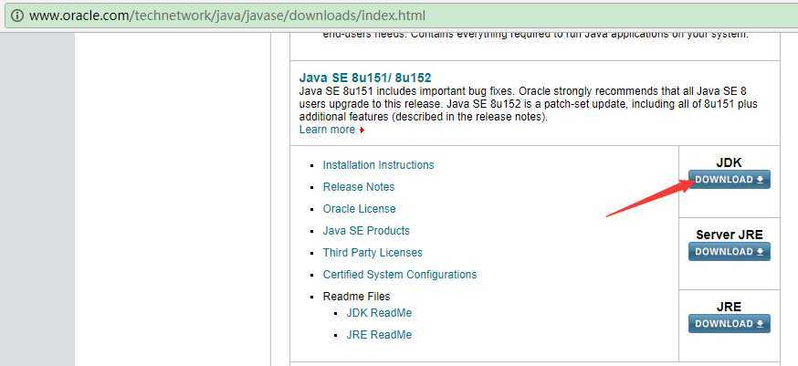Click the JRE Download button
Image resolution: width=798 pixels, height=366 pixels.
pos(729,324)
